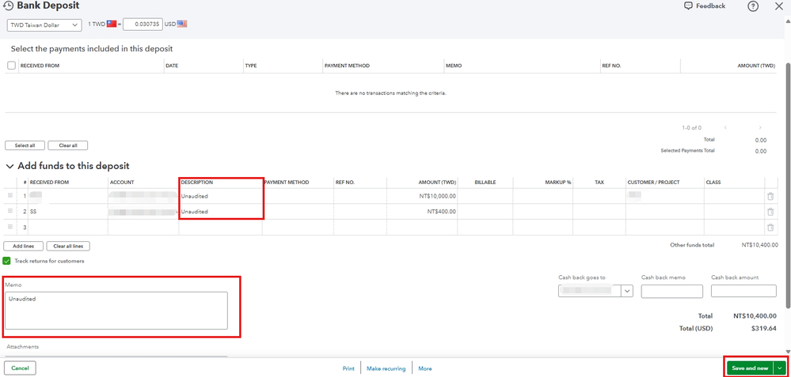Open the Save and new dropdown arrow
The image size is (791, 377).
click(x=781, y=368)
